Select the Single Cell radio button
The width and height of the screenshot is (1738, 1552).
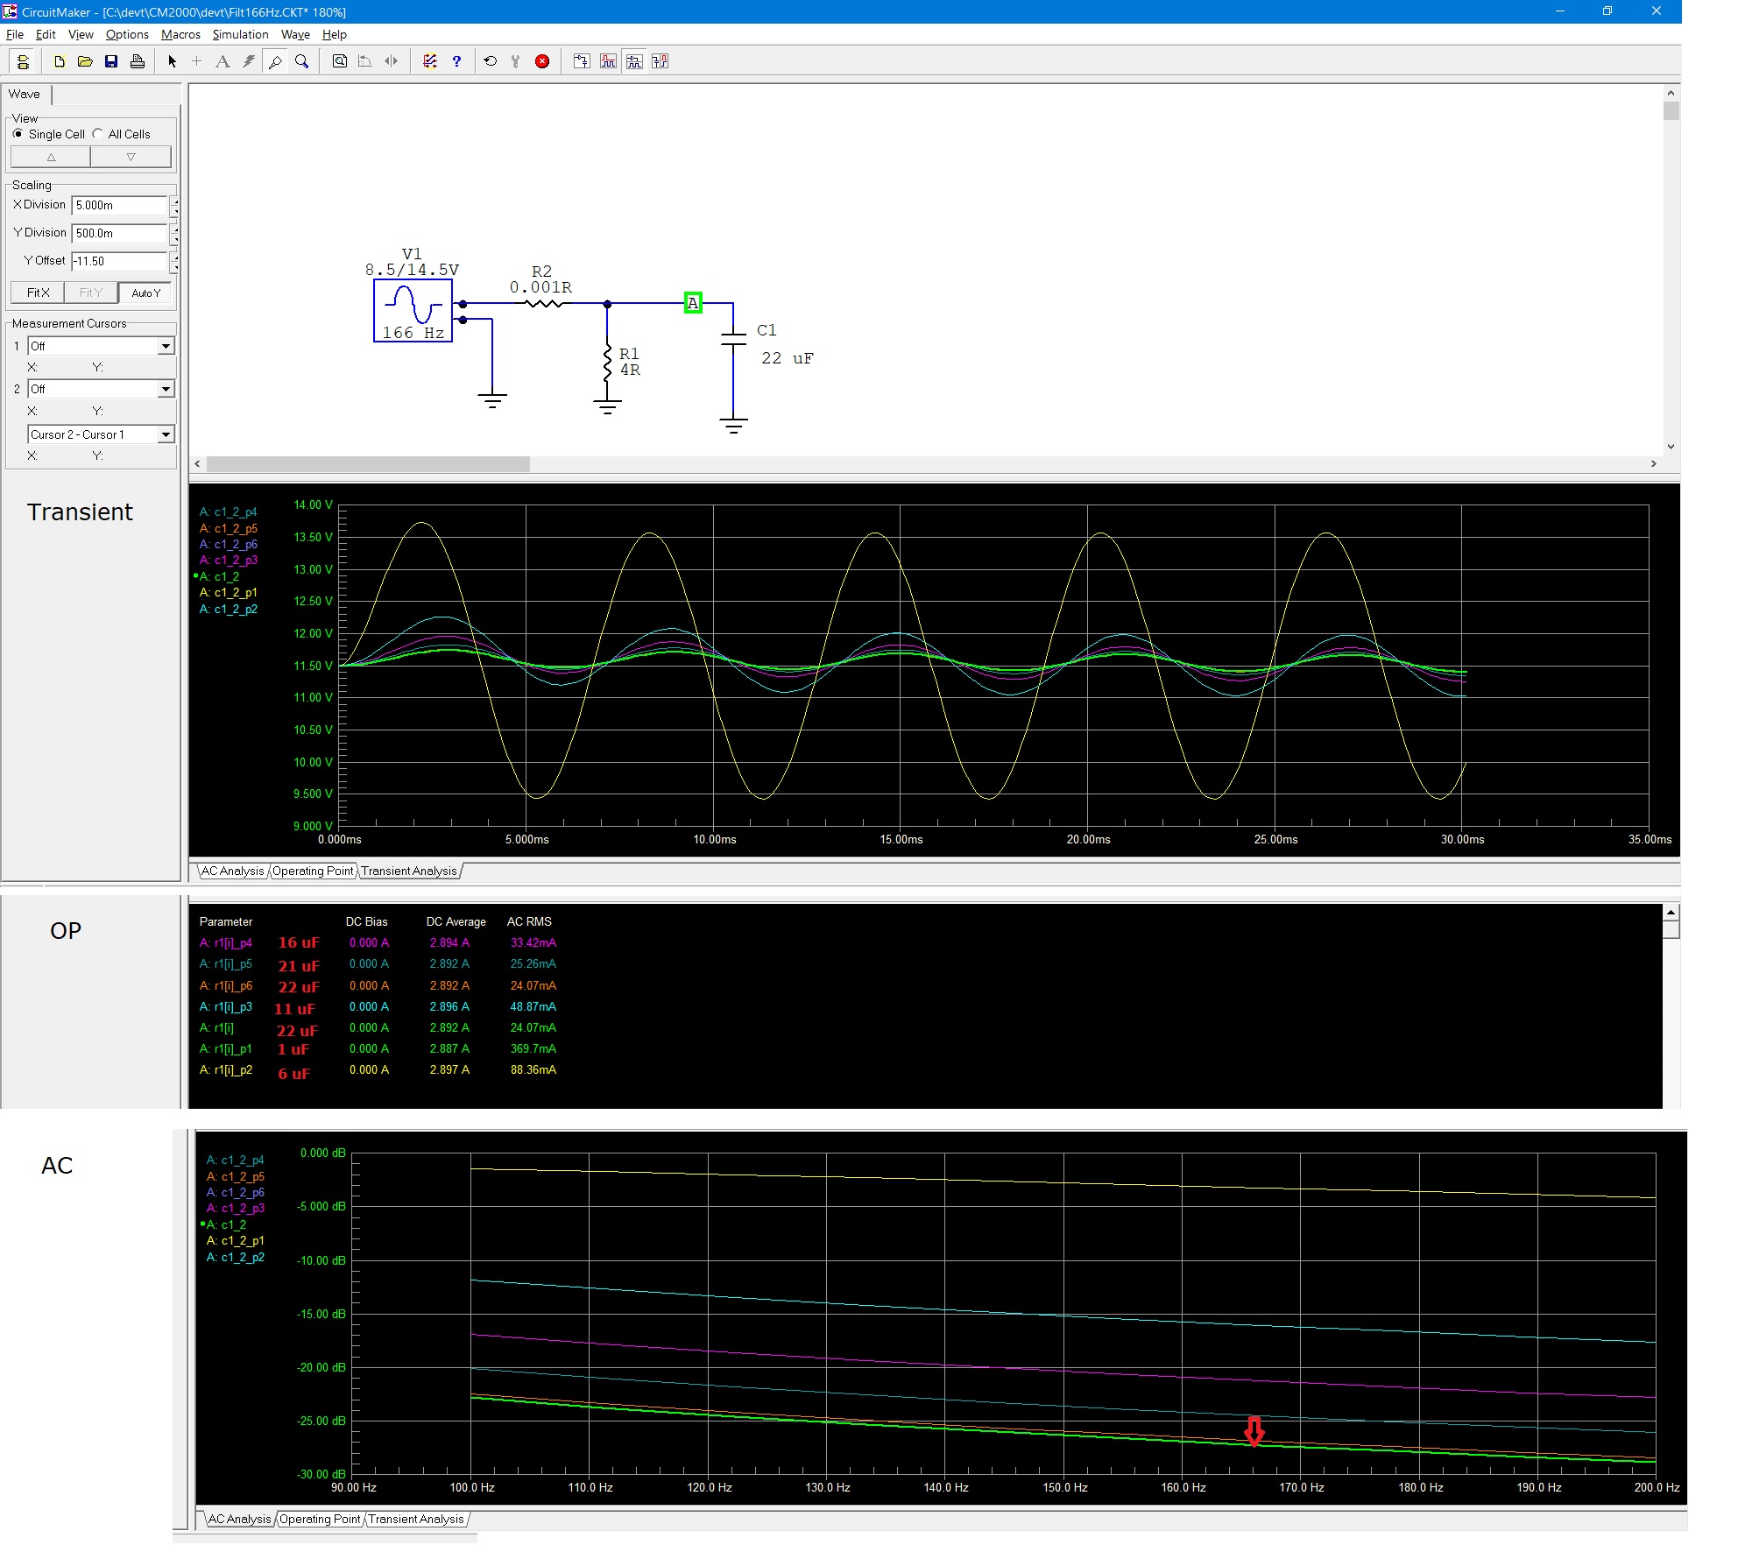(18, 134)
